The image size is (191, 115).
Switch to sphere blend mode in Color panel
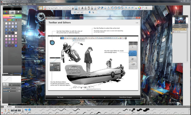tap(18, 12)
